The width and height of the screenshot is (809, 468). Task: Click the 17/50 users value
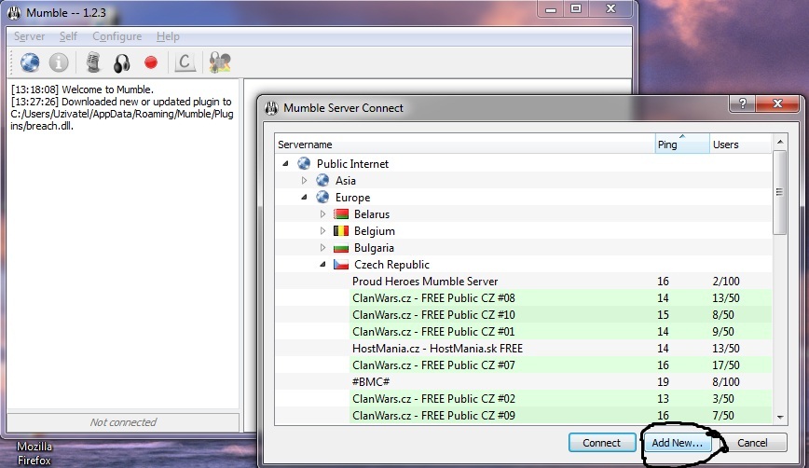(726, 365)
